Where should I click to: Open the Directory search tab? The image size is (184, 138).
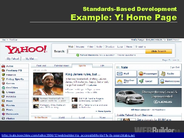click(x=110, y=47)
